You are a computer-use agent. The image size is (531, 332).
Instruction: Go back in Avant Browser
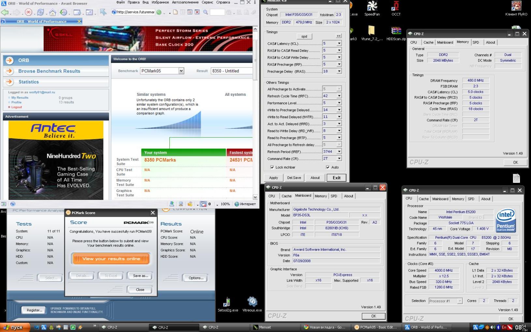click(x=5, y=12)
